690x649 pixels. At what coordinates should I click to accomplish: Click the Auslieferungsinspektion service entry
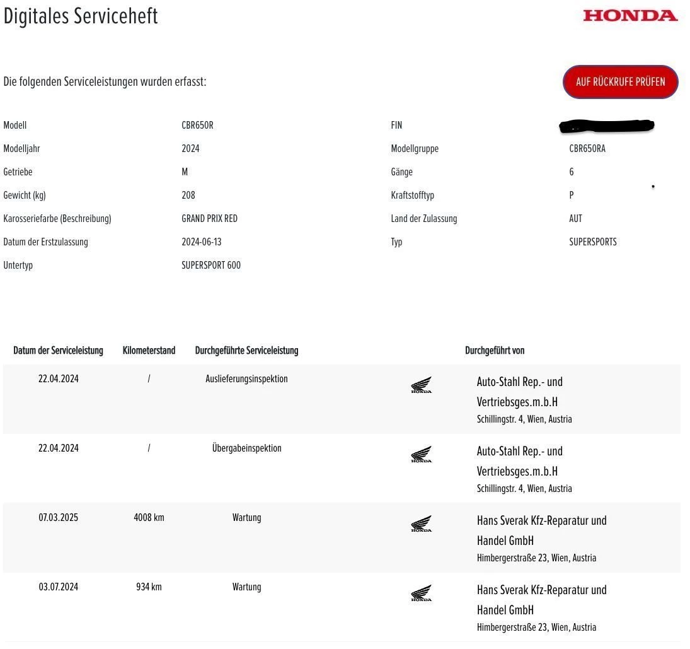[246, 379]
